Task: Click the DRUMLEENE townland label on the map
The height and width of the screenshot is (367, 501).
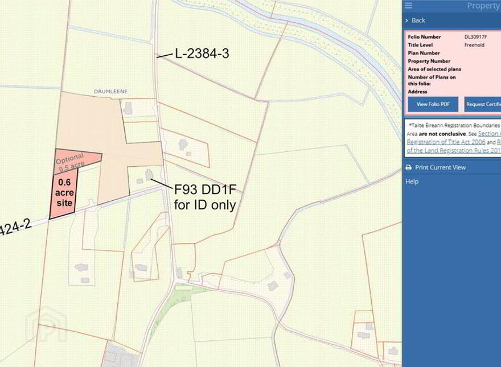Action: pyautogui.click(x=110, y=92)
